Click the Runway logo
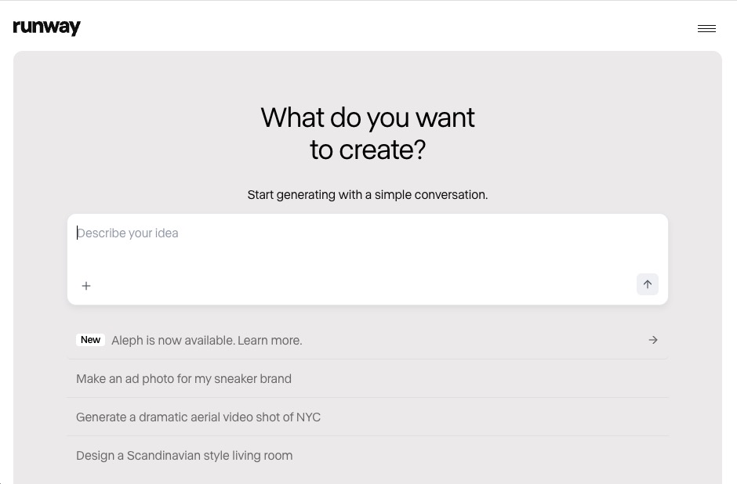This screenshot has height=484, width=737. (x=47, y=27)
